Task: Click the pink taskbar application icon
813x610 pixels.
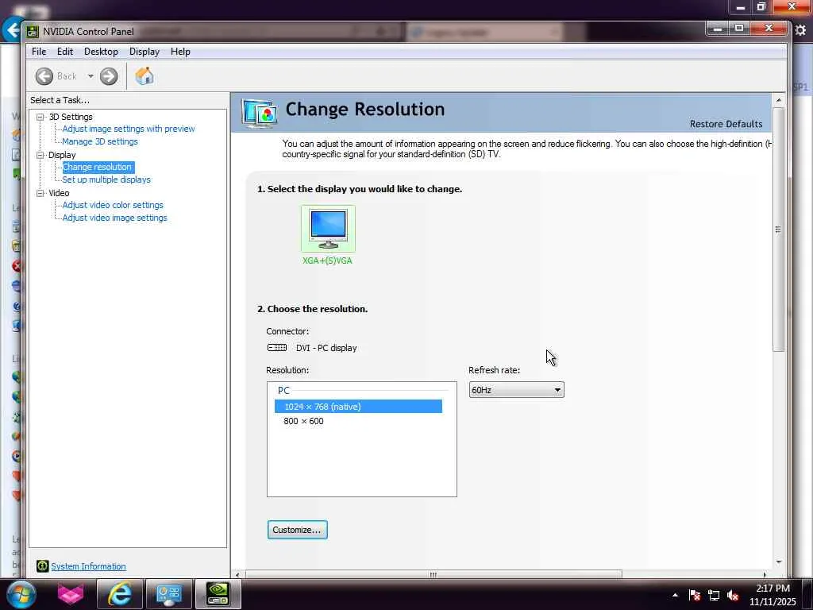Action: point(71,594)
